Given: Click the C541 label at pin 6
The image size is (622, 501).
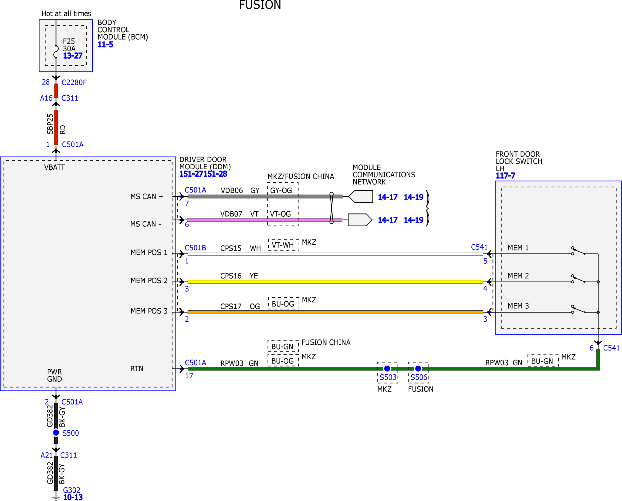Looking at the screenshot, I should (x=611, y=348).
